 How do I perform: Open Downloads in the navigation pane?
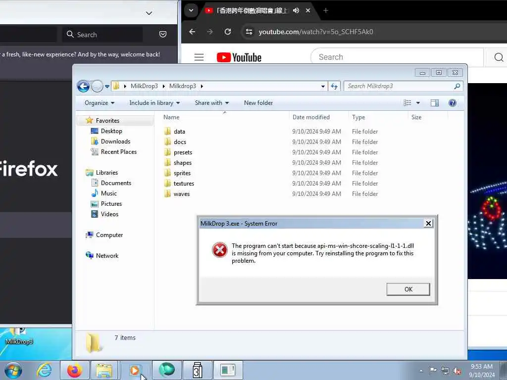coord(115,141)
